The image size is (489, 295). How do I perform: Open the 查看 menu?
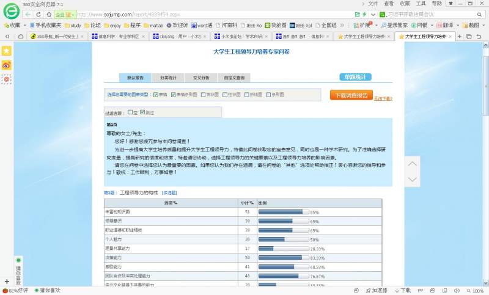(389, 4)
